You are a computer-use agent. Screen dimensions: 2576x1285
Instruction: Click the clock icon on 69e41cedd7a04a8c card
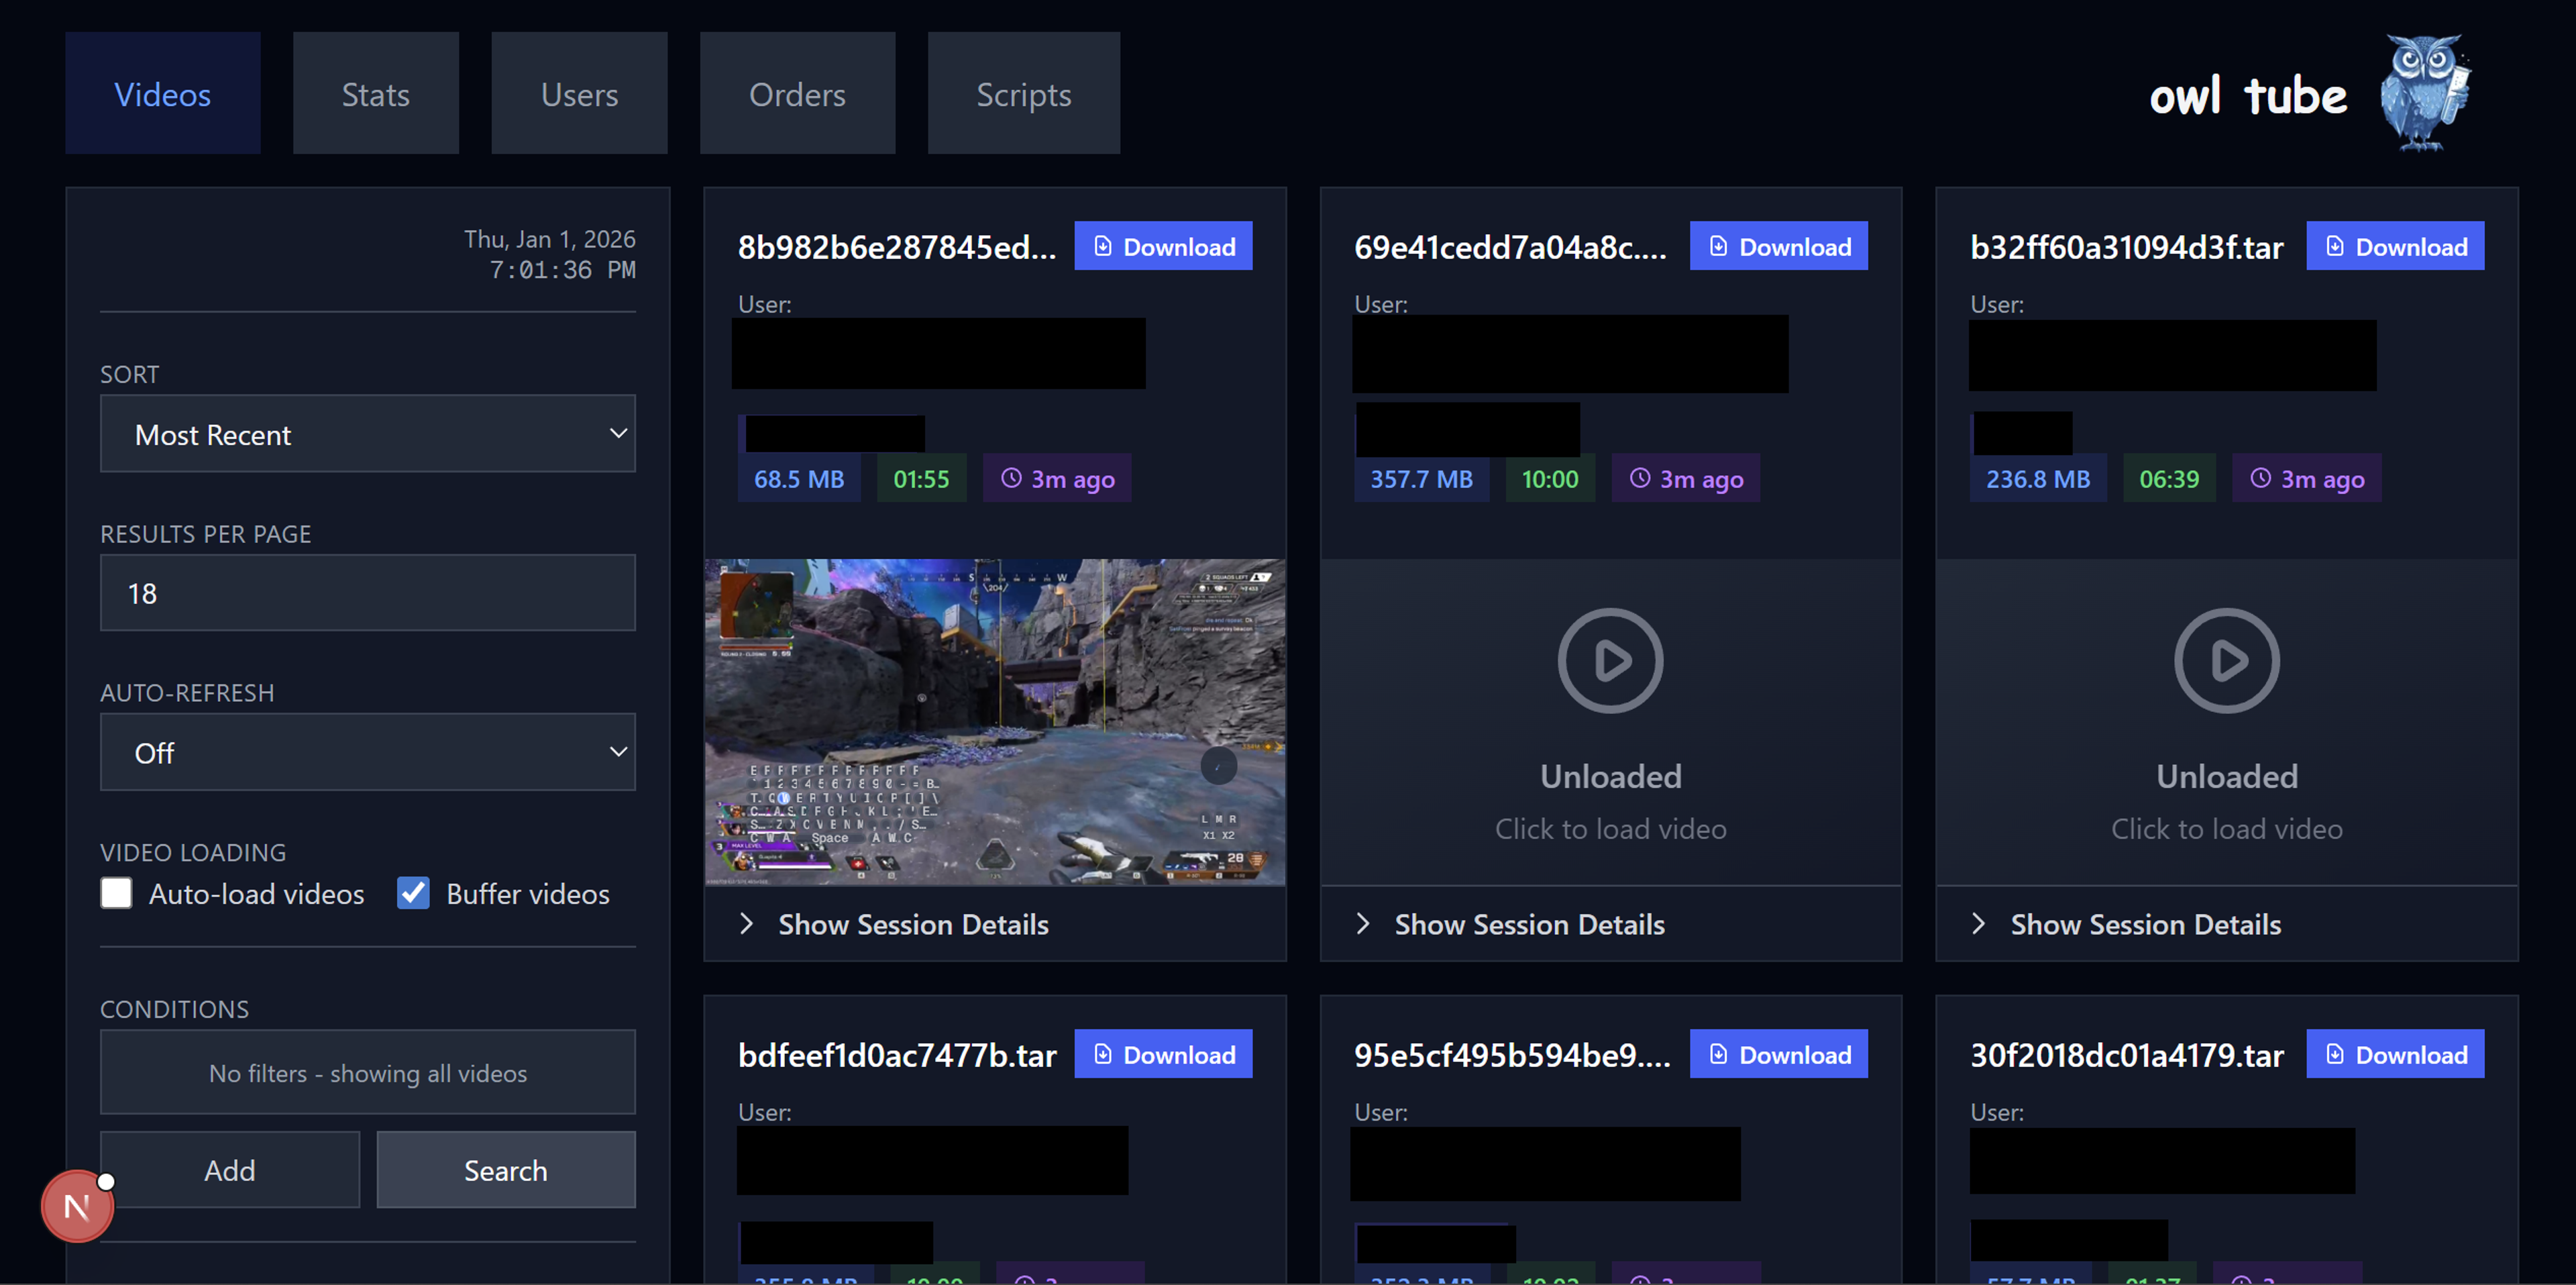point(1640,478)
